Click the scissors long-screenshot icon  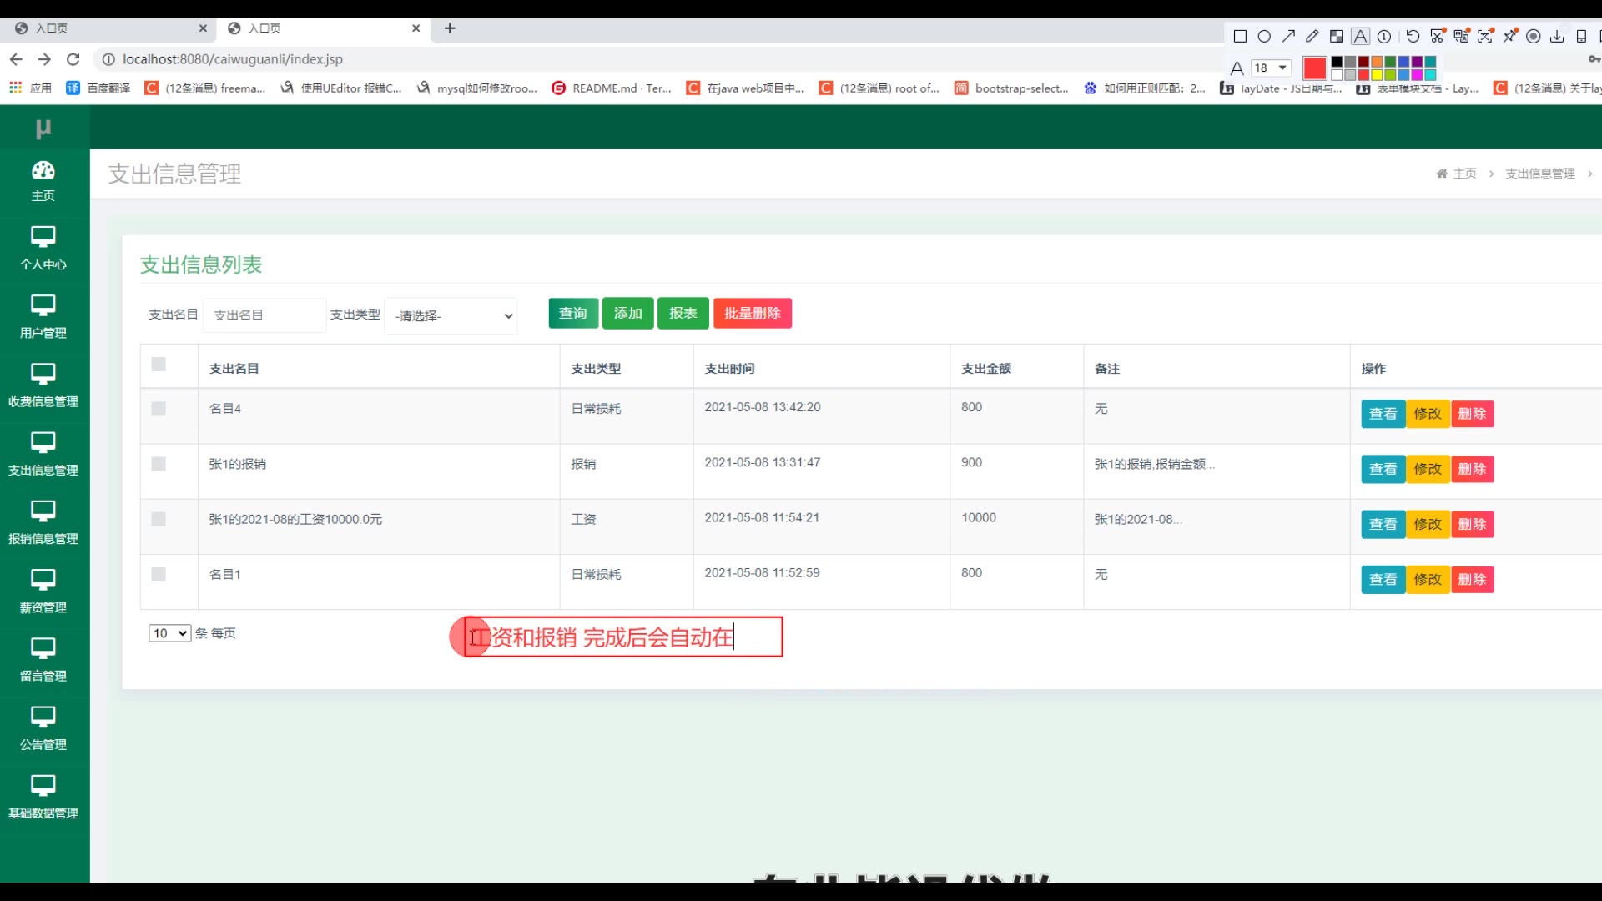1437,36
